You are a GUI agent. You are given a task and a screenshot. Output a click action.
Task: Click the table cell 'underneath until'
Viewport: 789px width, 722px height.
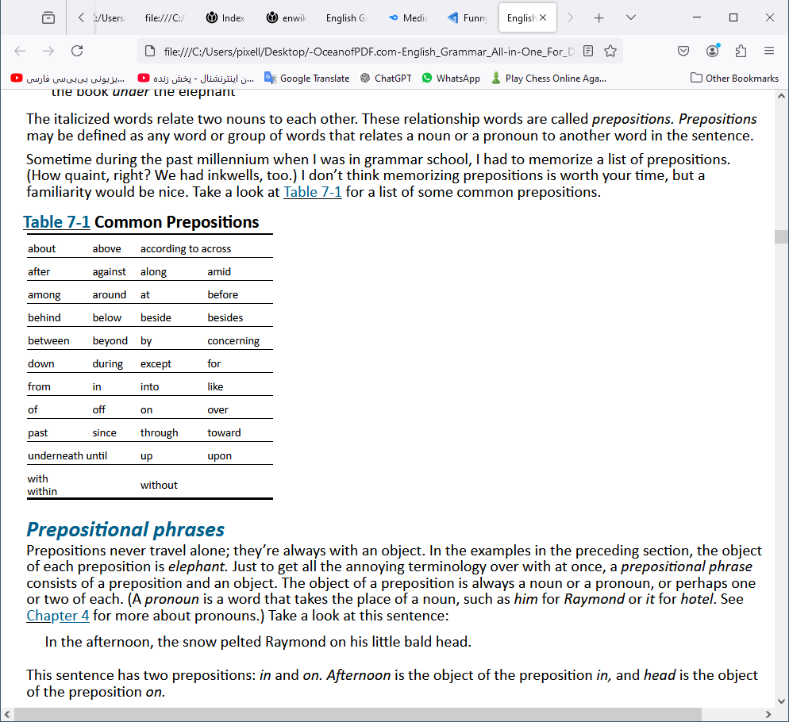pos(67,456)
